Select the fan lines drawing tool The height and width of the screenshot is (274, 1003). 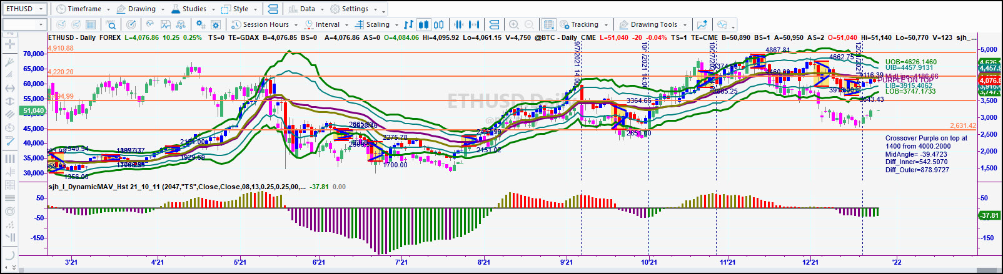coord(9,62)
